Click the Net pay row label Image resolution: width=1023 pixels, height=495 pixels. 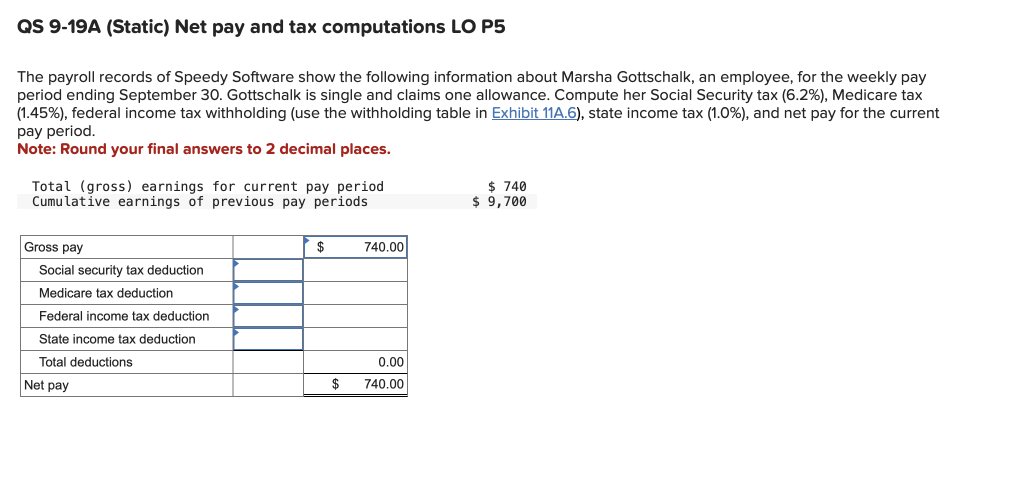(x=46, y=384)
